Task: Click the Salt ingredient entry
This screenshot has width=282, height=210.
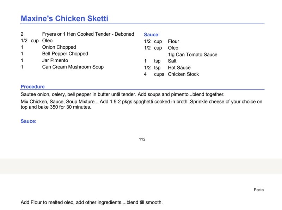Action: pyautogui.click(x=172, y=61)
